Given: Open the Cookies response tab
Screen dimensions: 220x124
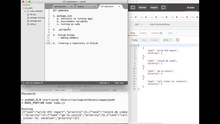Looking at the screenshot, I should point(143,33).
